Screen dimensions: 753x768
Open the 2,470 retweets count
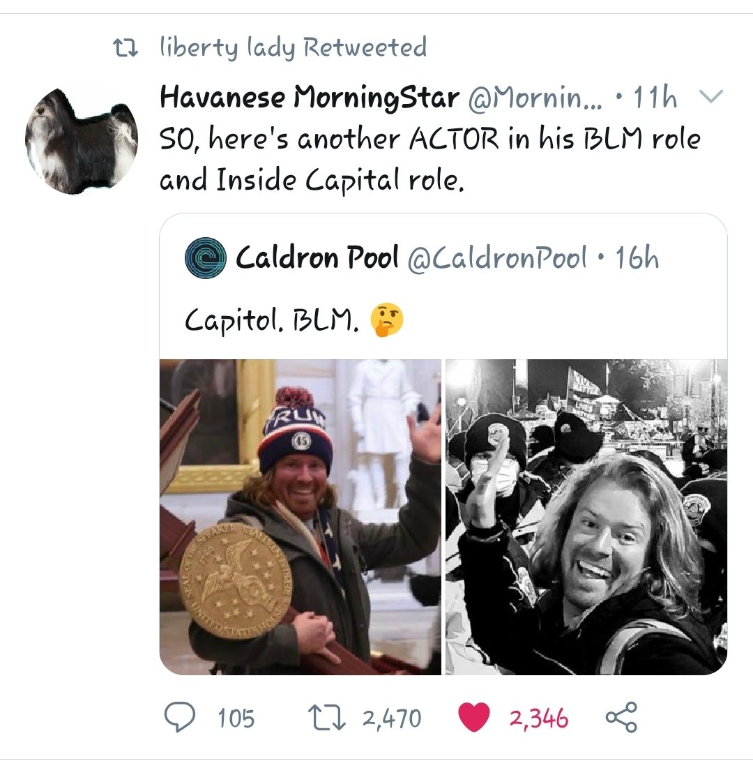coord(392,718)
